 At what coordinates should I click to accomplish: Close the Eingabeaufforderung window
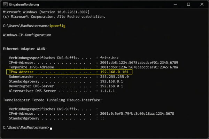[x=202, y=5]
